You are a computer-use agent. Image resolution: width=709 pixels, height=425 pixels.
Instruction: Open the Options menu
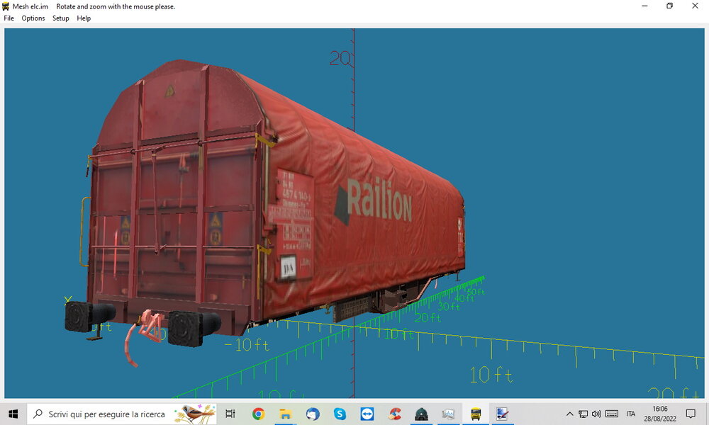pyautogui.click(x=33, y=18)
